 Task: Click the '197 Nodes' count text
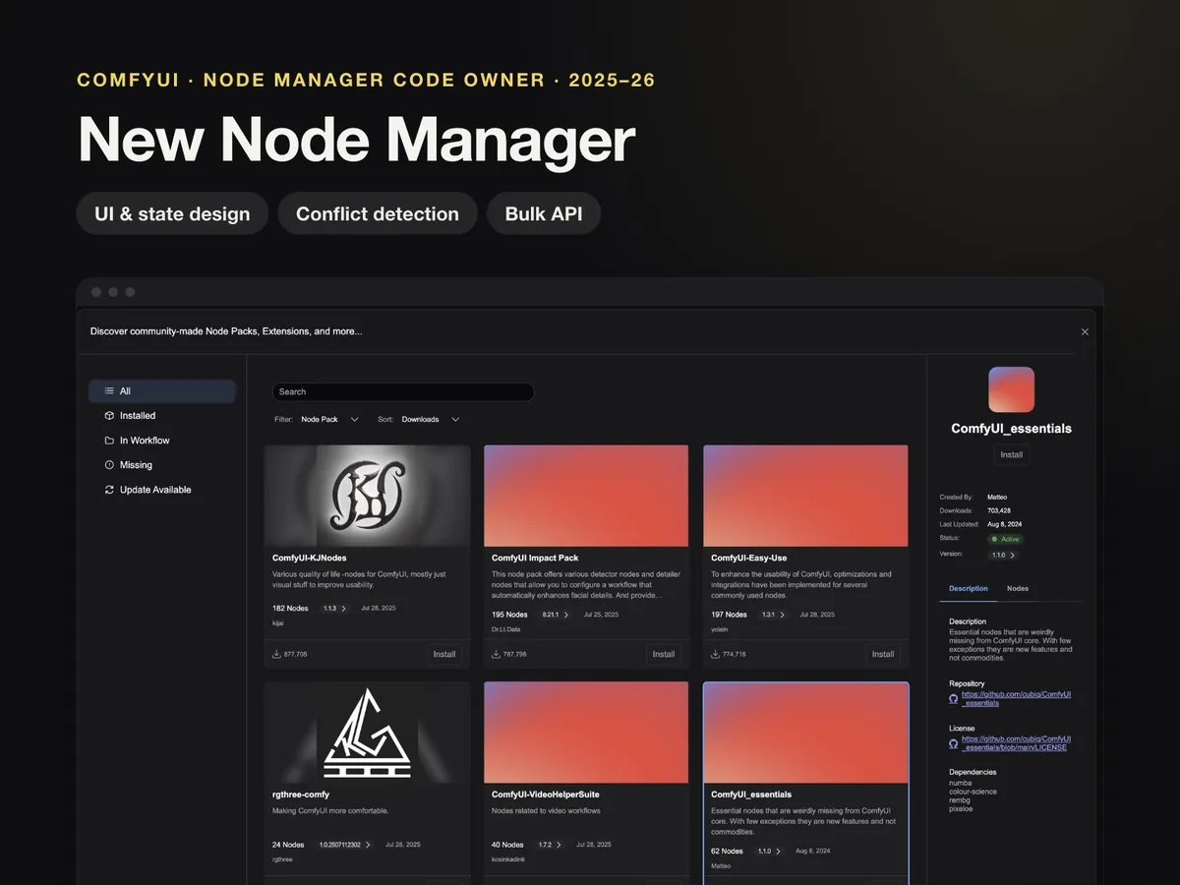click(730, 615)
